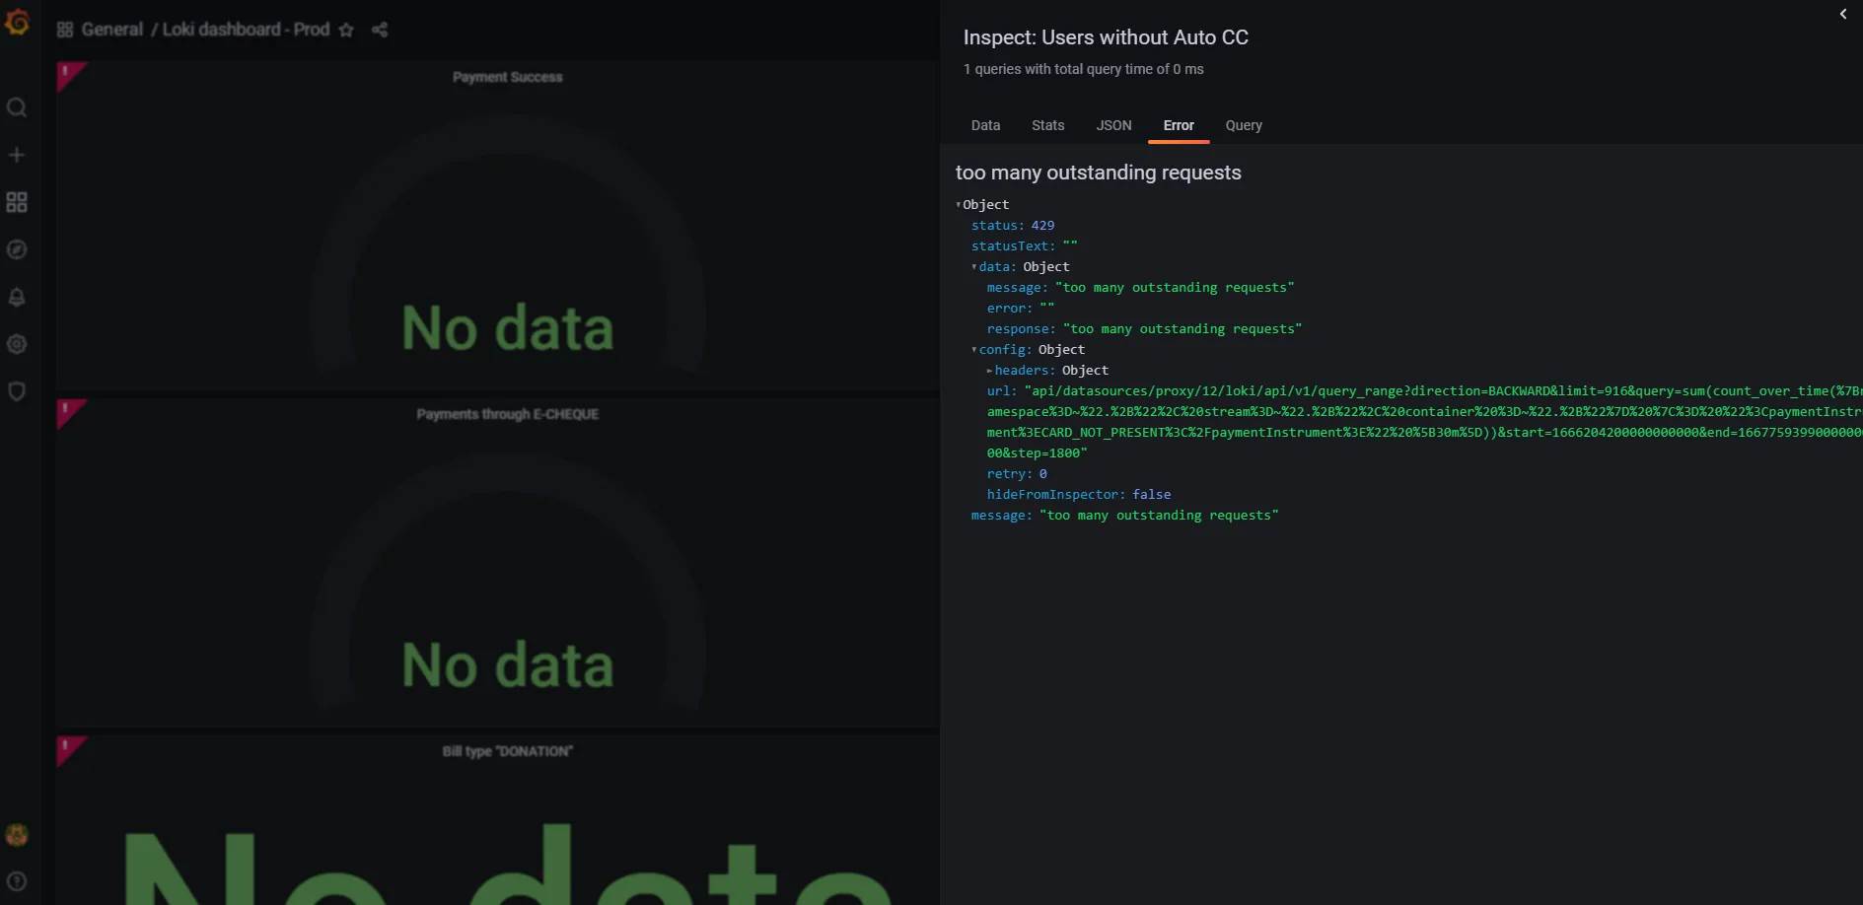Click the Create plus icon
1863x905 pixels.
tap(17, 155)
